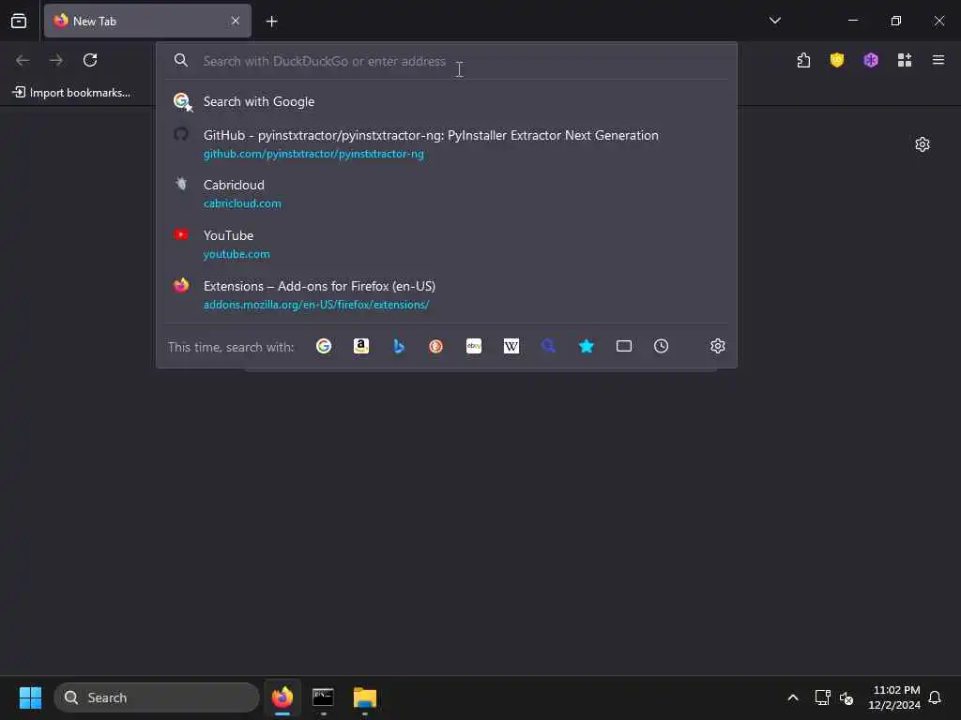Click github.com/pyinstxtractor URL text
Image resolution: width=961 pixels, height=720 pixels.
(313, 154)
